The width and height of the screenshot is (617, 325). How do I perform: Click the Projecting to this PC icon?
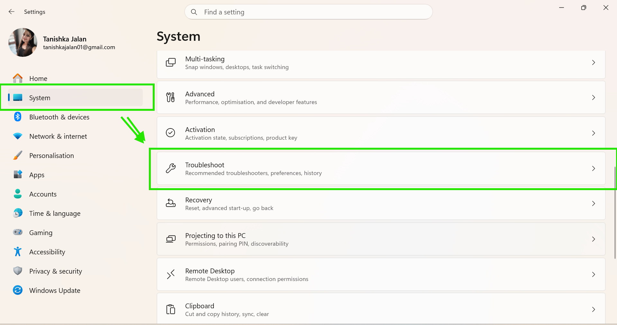point(171,239)
